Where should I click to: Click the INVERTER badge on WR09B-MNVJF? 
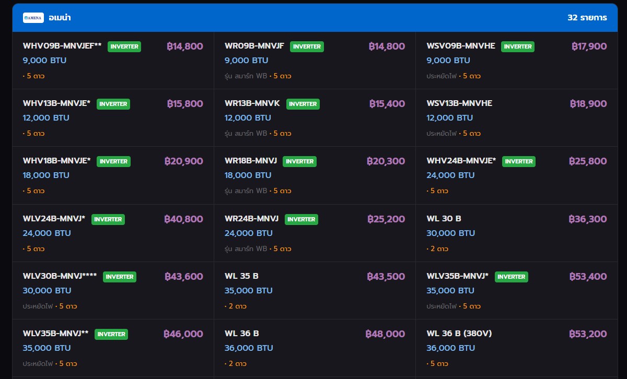[307, 46]
